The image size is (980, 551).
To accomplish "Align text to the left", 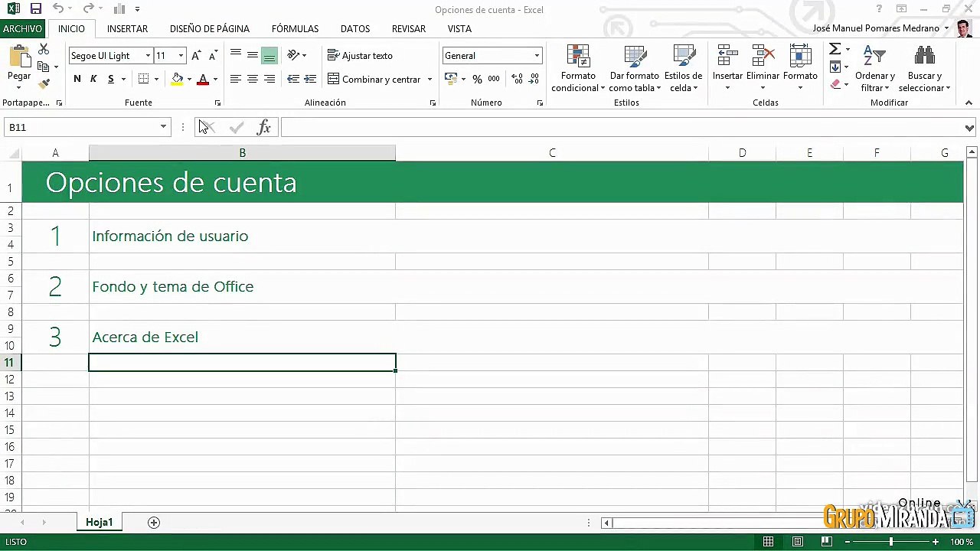I will click(236, 79).
